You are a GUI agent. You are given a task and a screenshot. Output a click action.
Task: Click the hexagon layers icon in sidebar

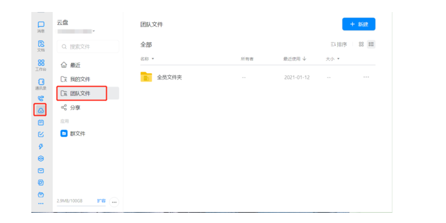pyautogui.click(x=41, y=159)
